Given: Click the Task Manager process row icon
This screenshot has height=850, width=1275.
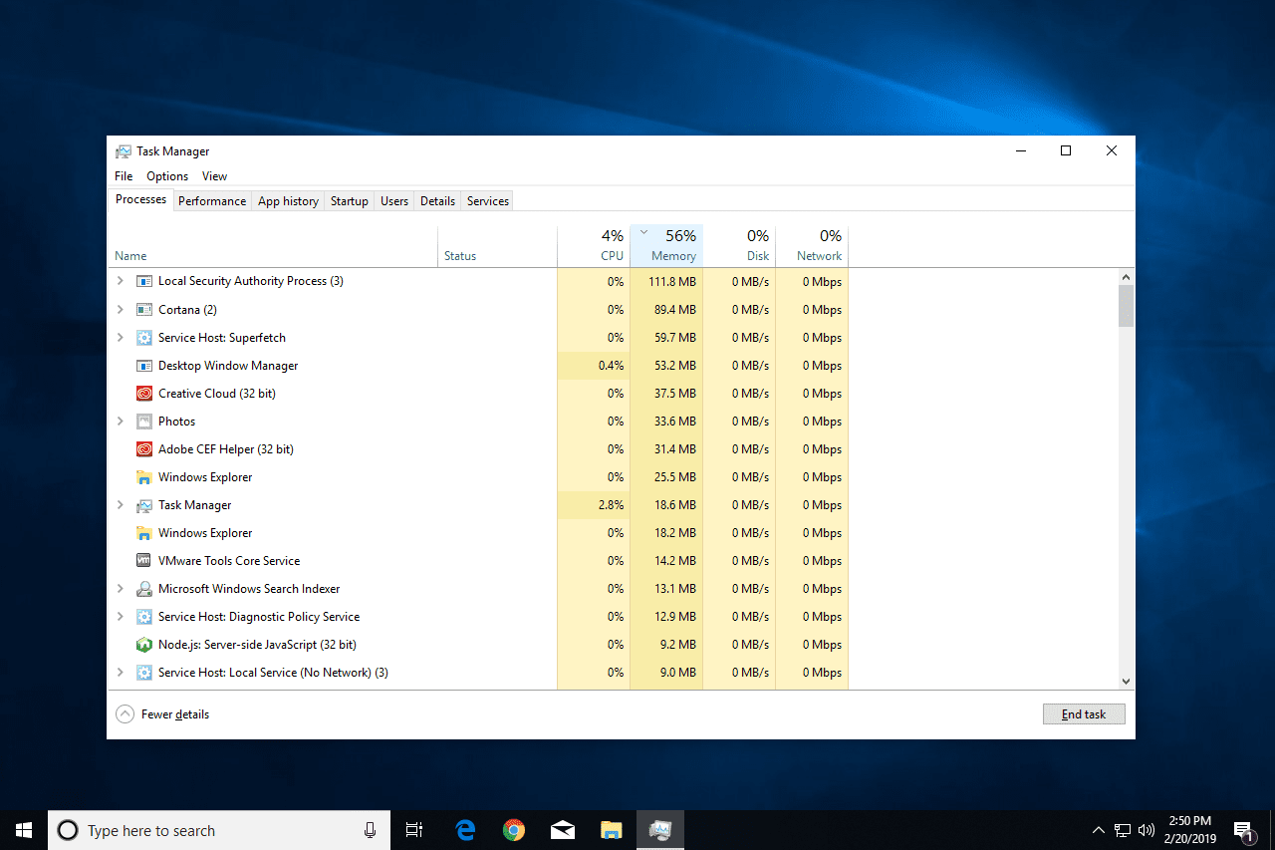Looking at the screenshot, I should coord(143,504).
